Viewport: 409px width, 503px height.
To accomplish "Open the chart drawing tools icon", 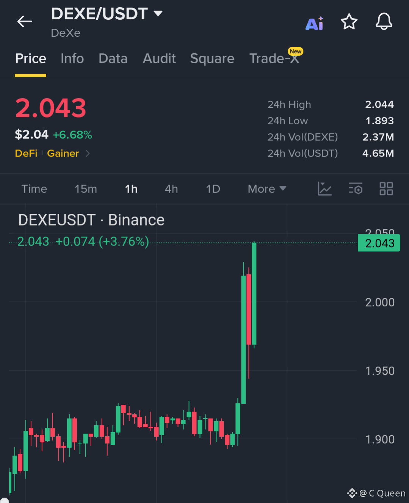I will pyautogui.click(x=324, y=188).
